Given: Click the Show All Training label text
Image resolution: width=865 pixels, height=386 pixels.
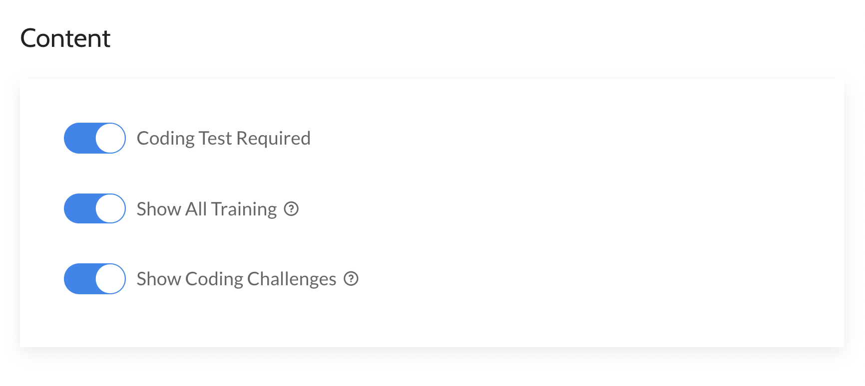Looking at the screenshot, I should pos(206,209).
